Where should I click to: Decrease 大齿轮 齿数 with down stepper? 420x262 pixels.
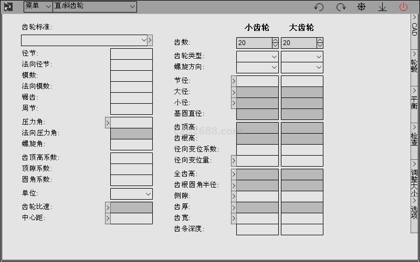(320, 46)
